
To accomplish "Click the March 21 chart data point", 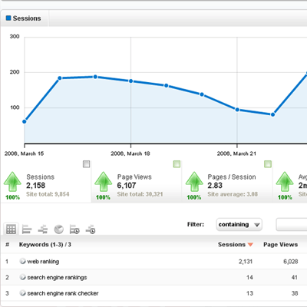I will click(x=237, y=110).
